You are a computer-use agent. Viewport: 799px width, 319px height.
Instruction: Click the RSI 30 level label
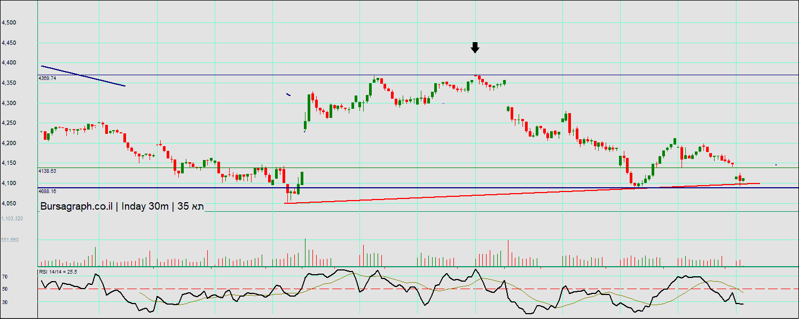point(4,302)
